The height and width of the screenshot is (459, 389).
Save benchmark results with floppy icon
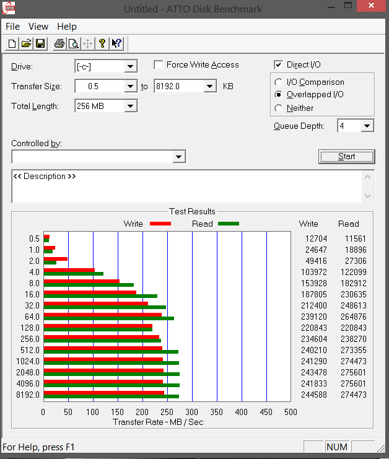coord(40,44)
